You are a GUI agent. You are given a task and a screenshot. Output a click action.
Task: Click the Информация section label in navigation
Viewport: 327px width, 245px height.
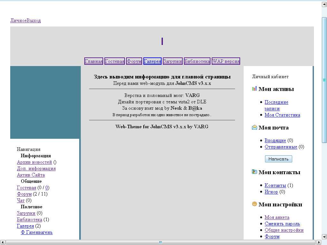pos(36,156)
